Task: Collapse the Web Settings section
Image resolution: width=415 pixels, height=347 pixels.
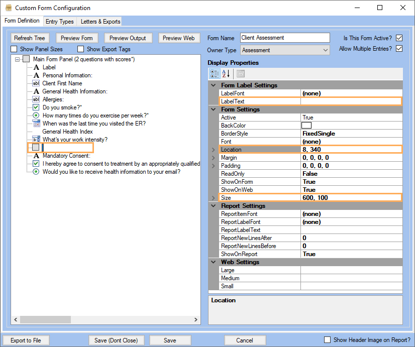Action: [214, 262]
